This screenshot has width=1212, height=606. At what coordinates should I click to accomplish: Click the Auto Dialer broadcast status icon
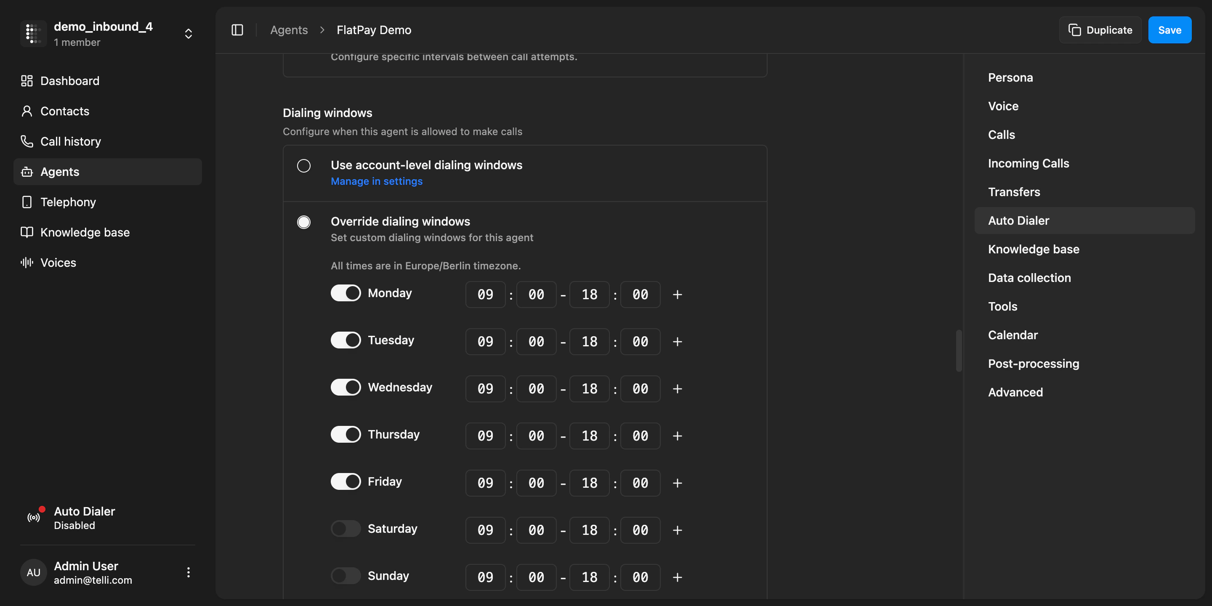[34, 518]
